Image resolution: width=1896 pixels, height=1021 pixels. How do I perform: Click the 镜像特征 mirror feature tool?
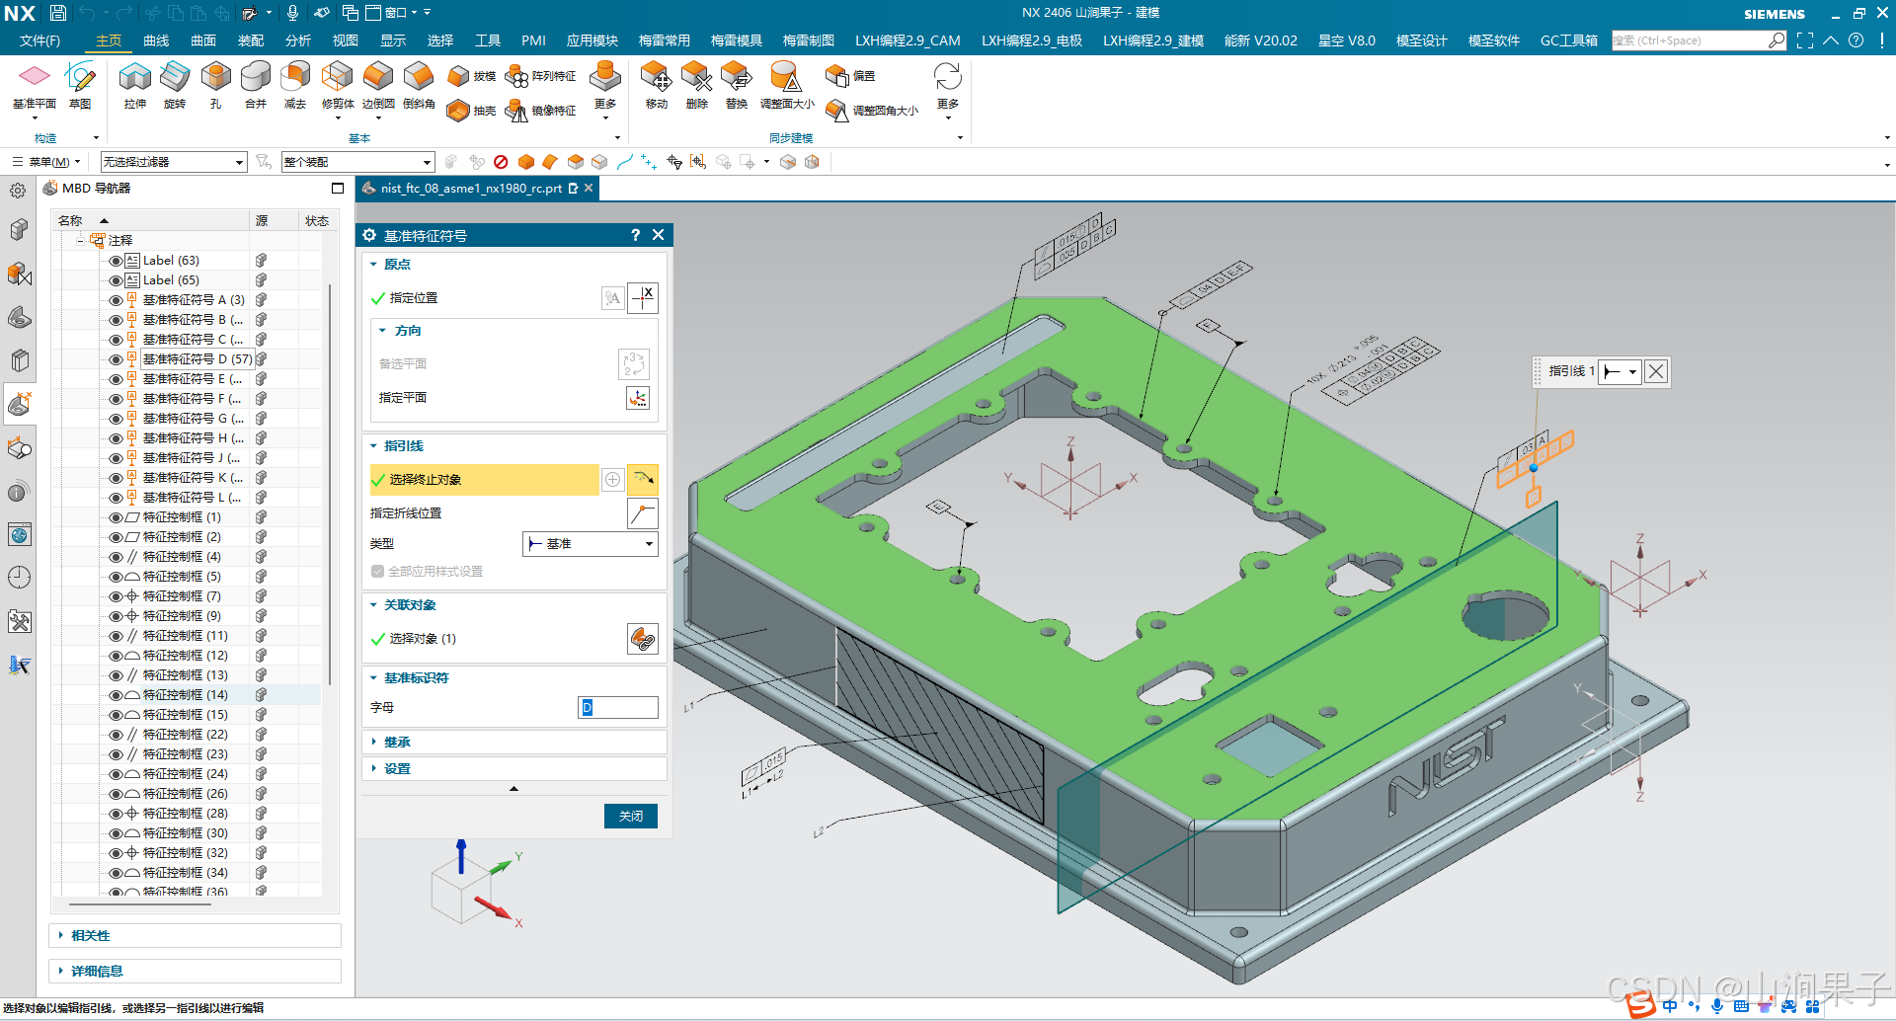coord(541,111)
